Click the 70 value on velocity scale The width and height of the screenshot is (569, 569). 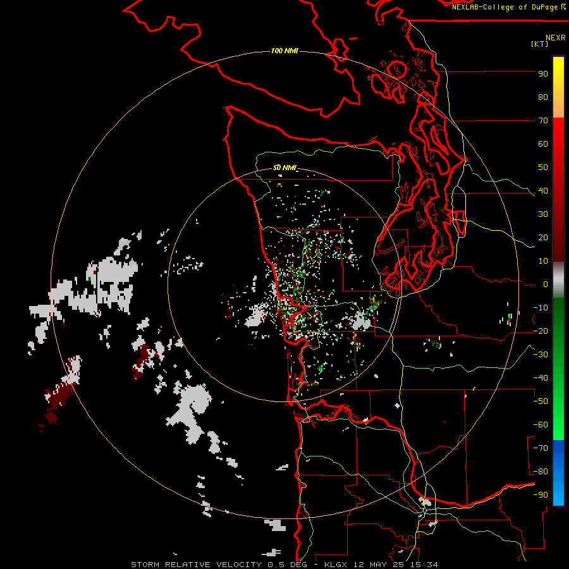coord(543,121)
